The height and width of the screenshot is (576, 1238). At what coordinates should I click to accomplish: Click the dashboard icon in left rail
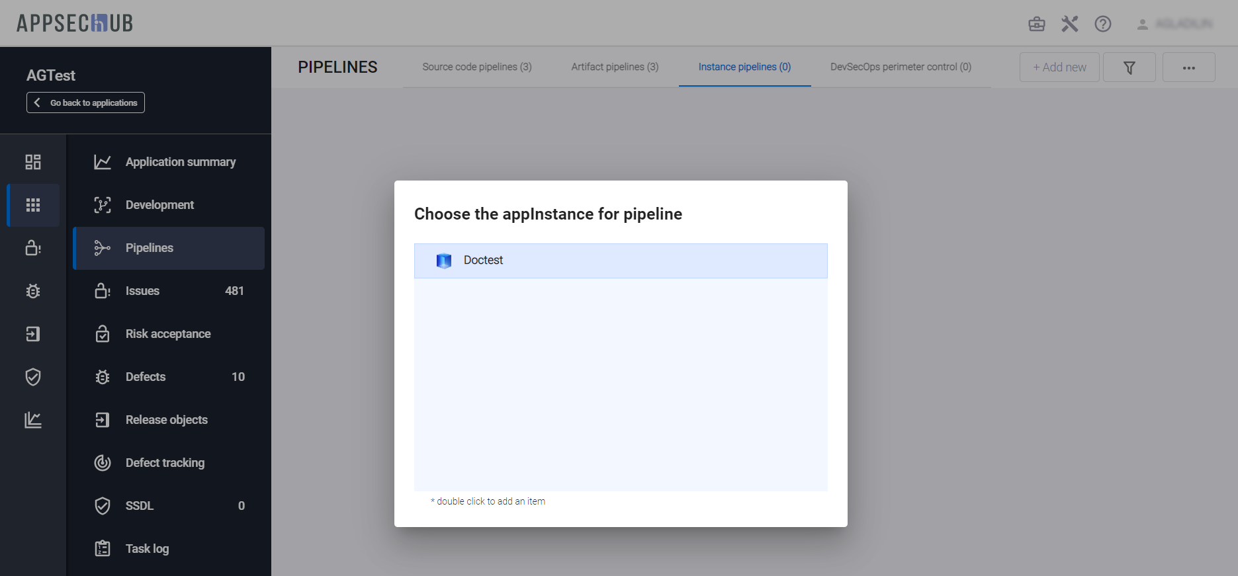33,162
